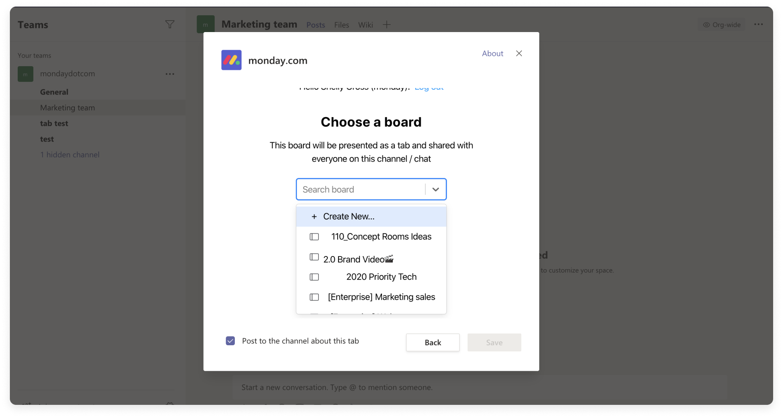Click the Log out link

pos(429,87)
